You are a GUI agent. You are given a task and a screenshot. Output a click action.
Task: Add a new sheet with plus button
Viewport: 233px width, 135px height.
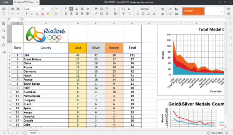(x=25, y=133)
